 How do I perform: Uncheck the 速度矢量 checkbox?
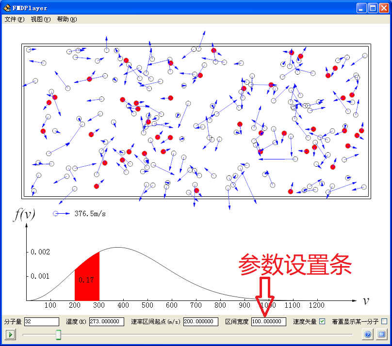(x=322, y=322)
